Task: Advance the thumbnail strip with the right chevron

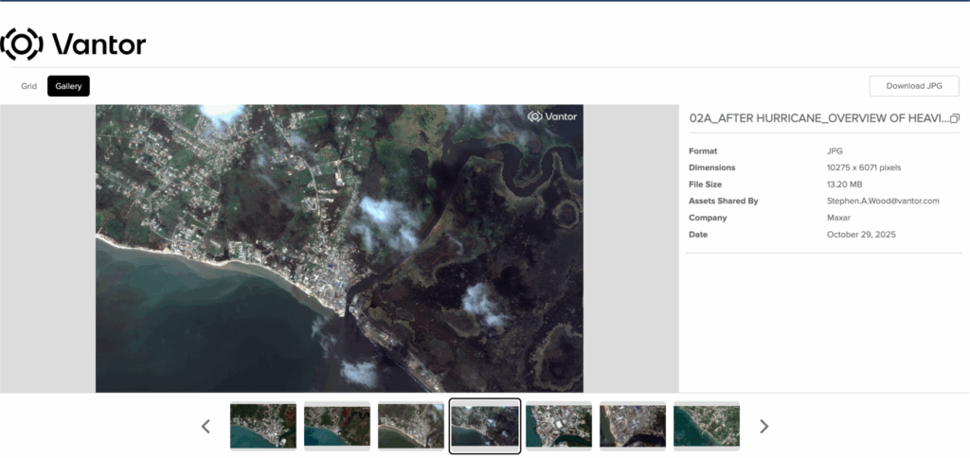Action: (764, 426)
